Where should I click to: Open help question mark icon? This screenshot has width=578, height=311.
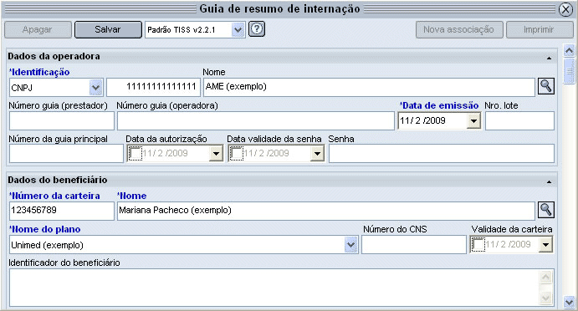[257, 29]
